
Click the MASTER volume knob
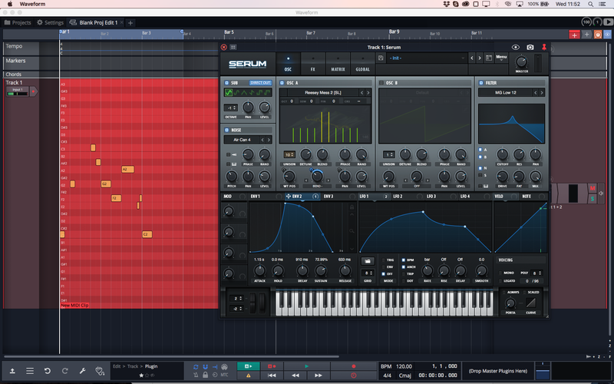point(521,62)
